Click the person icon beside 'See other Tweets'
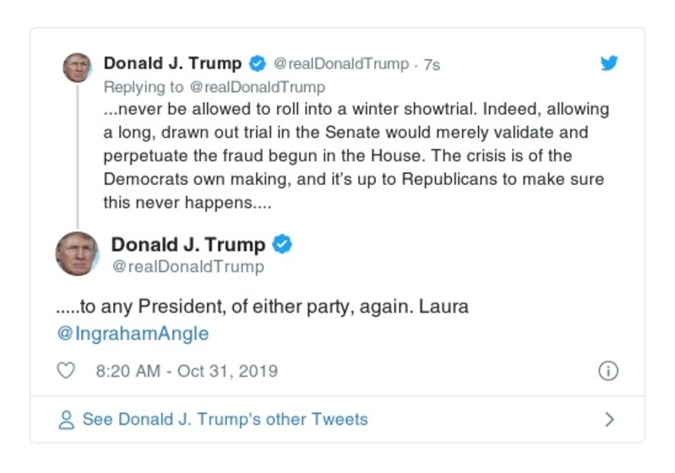The image size is (675, 473). coord(66,420)
